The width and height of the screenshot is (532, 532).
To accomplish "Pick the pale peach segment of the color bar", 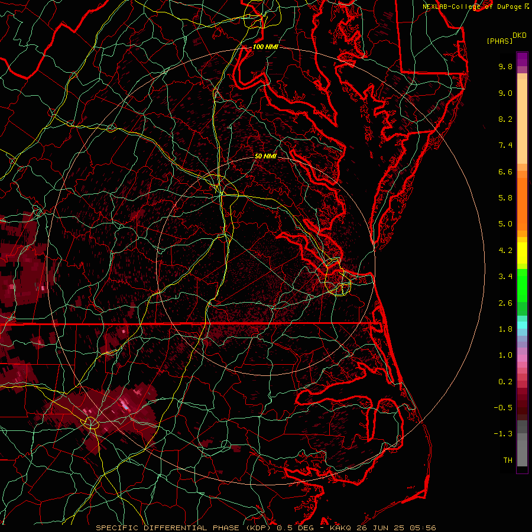I will [x=522, y=121].
